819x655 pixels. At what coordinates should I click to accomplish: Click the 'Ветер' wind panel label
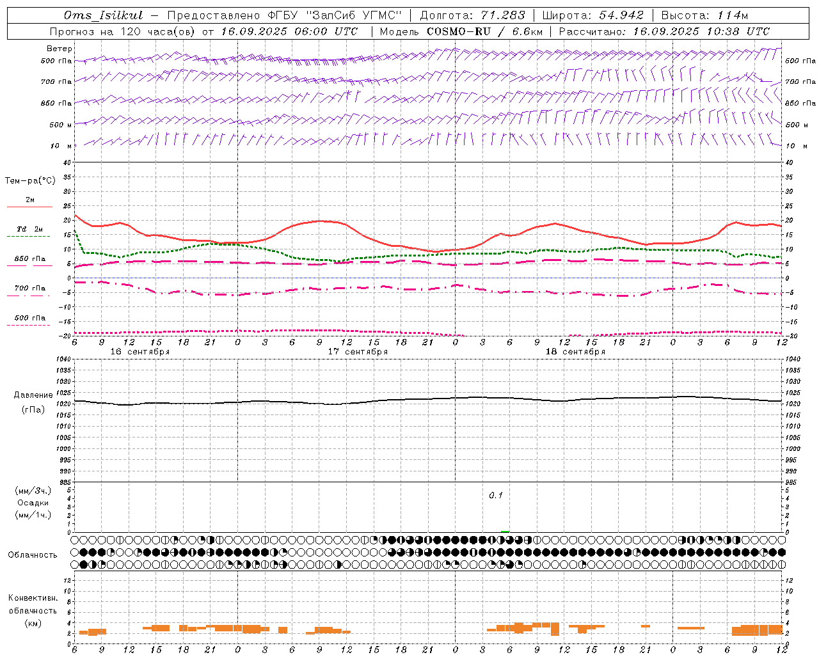click(60, 49)
